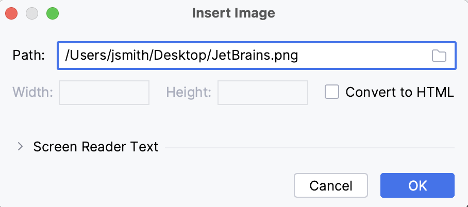Enable the Convert to HTML checkbox
Image resolution: width=468 pixels, height=207 pixels.
(x=332, y=92)
